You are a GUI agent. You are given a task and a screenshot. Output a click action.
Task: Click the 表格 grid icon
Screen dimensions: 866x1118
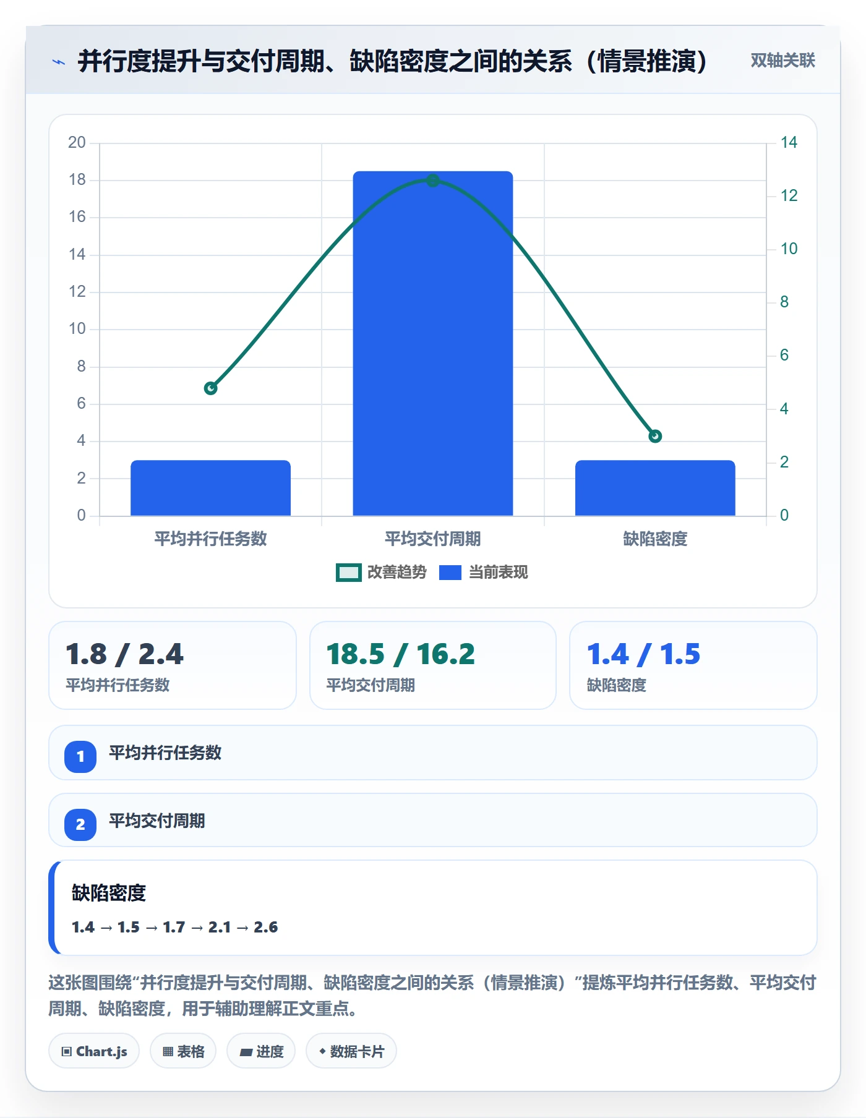(168, 1052)
